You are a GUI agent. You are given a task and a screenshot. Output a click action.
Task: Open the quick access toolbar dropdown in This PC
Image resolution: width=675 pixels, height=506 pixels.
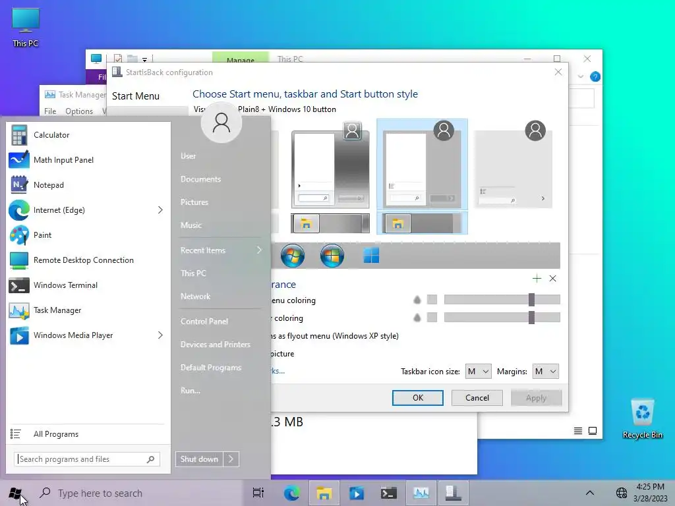(144, 59)
